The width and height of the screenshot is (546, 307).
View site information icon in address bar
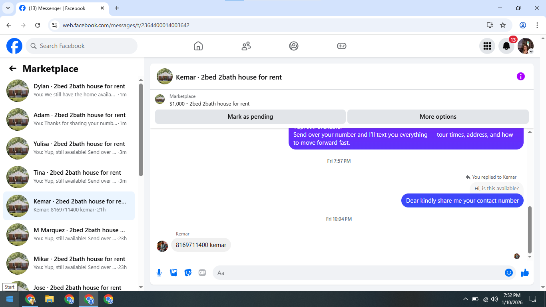pyautogui.click(x=55, y=25)
